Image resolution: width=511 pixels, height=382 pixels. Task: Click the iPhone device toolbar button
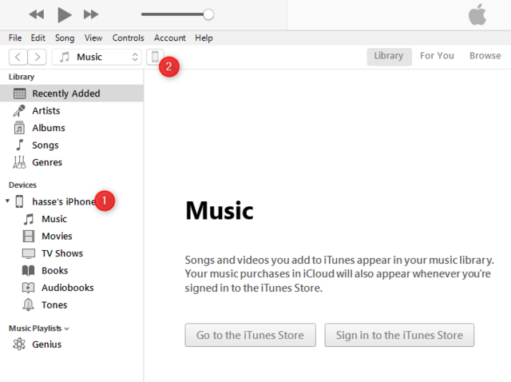point(155,57)
